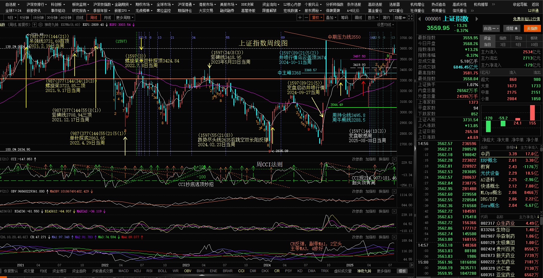Click the timeline fast-forward double-arrow icon

[x=411, y=265]
